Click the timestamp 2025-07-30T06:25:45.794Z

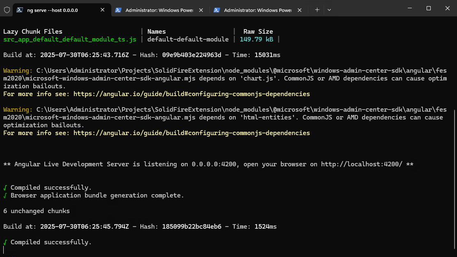(x=85, y=226)
